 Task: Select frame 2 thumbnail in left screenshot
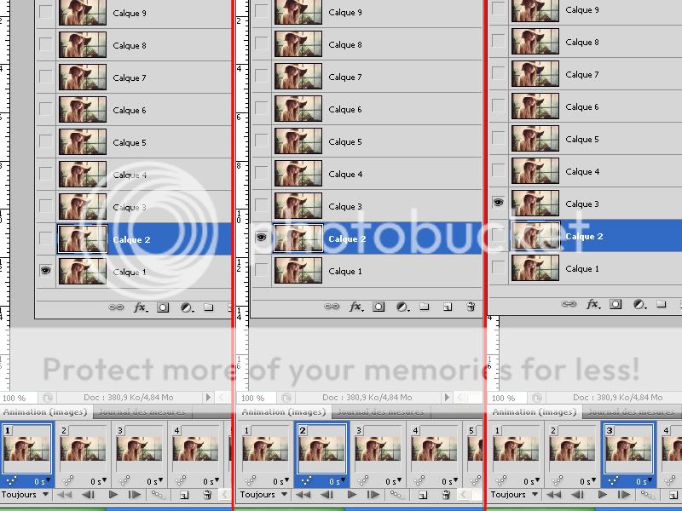tap(83, 449)
